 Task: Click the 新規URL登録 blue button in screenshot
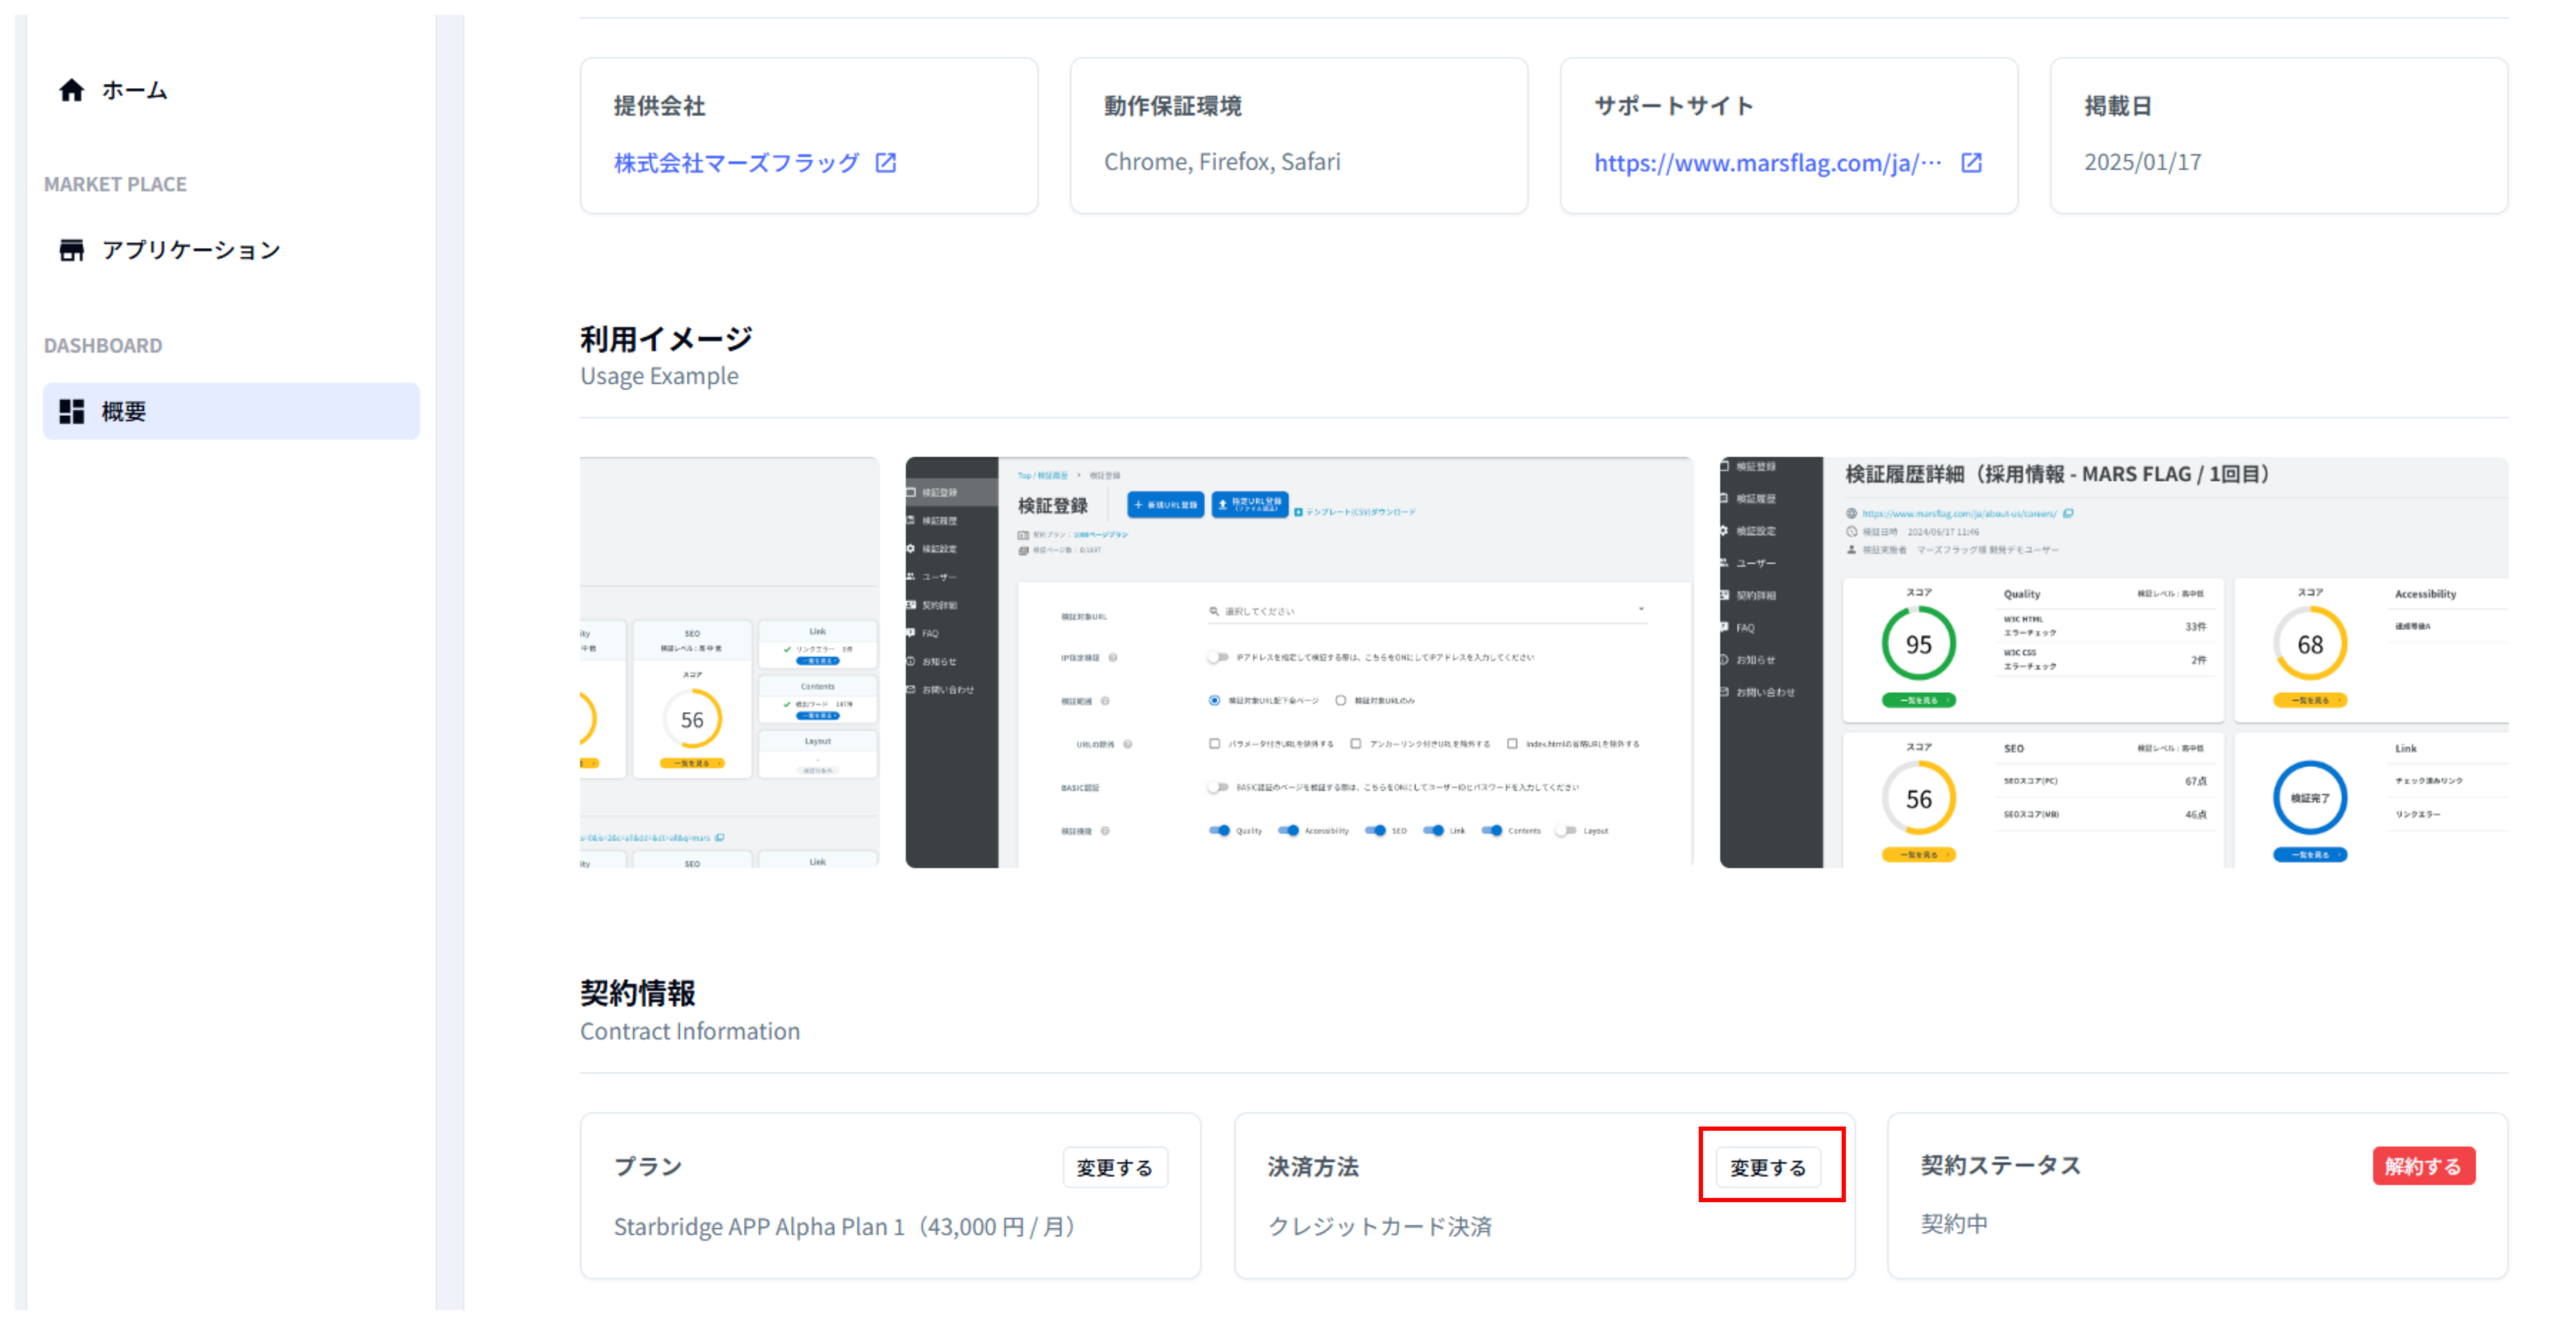tap(1165, 505)
